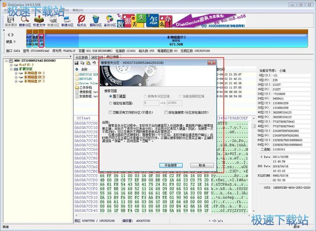
Task: Select the 删除分区 delete partition trash icon
Action: tap(96, 21)
